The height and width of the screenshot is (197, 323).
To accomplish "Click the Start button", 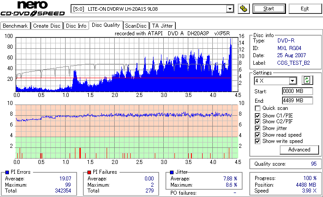I will point(269,8).
